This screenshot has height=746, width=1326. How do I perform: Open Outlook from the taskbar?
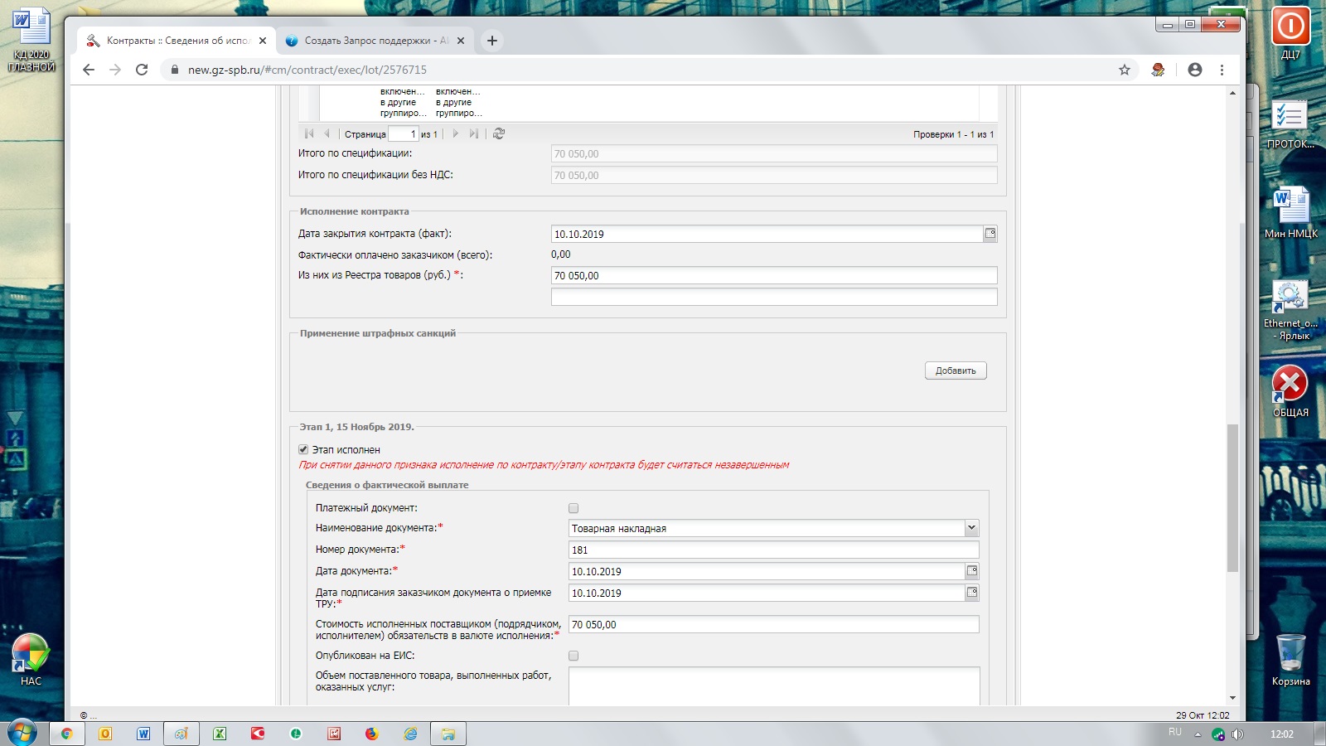tap(105, 734)
